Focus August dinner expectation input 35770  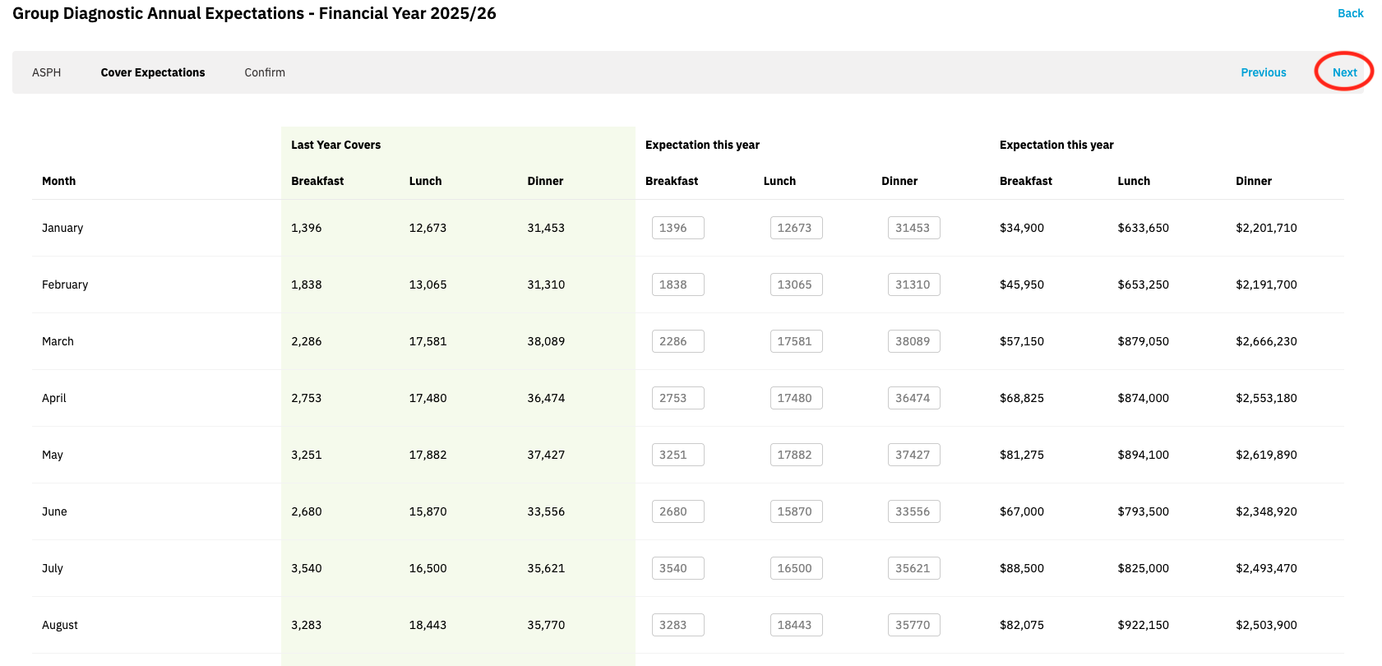click(913, 625)
